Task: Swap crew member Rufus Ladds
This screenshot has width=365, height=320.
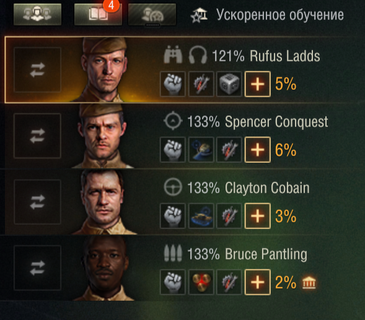Action: point(37,70)
